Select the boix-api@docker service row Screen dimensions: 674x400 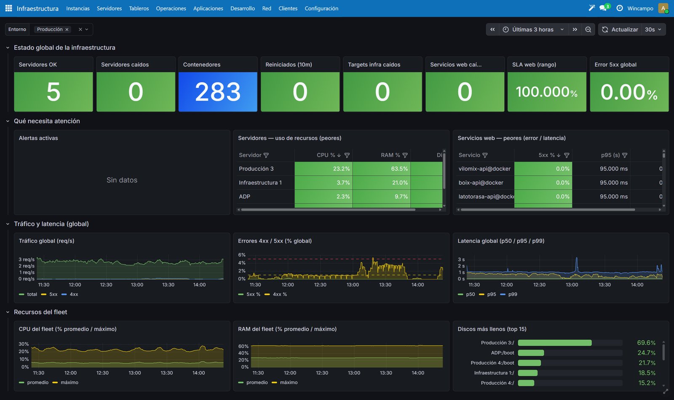tap(559, 183)
